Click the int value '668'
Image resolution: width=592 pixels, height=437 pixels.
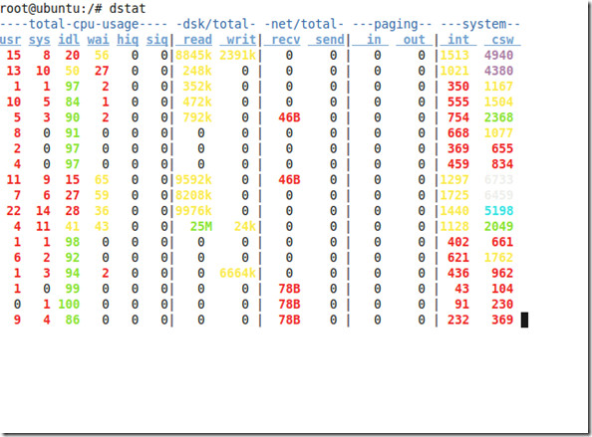coord(458,132)
